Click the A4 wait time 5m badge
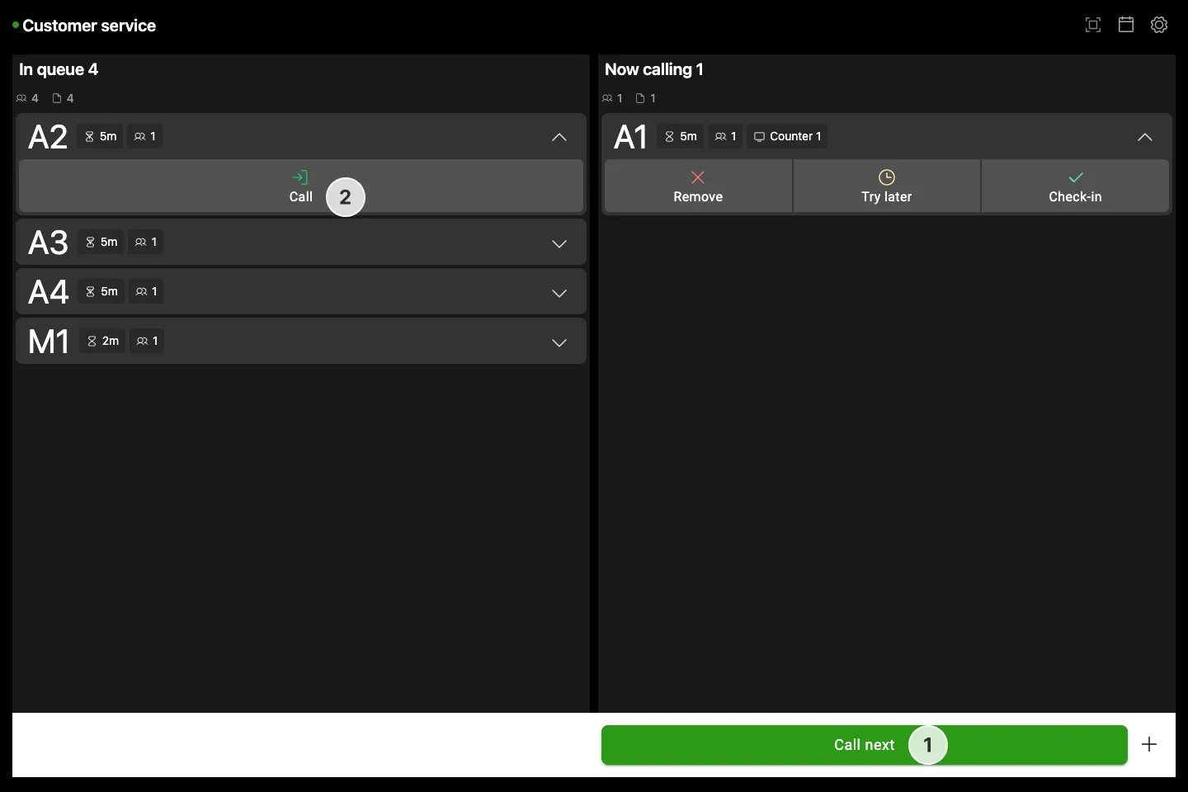 101,291
